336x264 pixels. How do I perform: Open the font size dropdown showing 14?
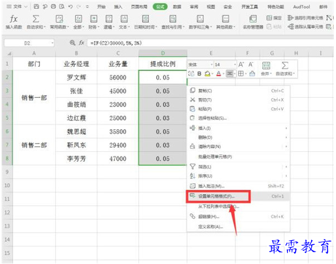coord(235,64)
